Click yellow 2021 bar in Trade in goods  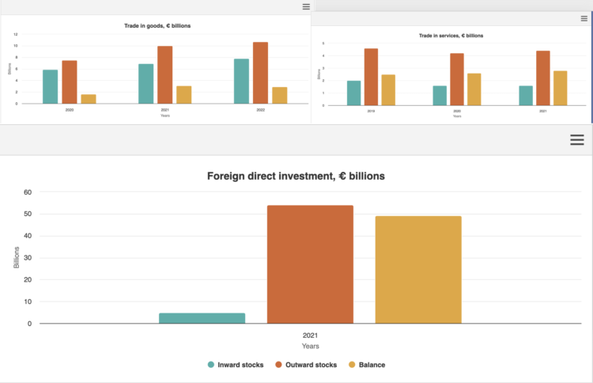pyautogui.click(x=183, y=95)
